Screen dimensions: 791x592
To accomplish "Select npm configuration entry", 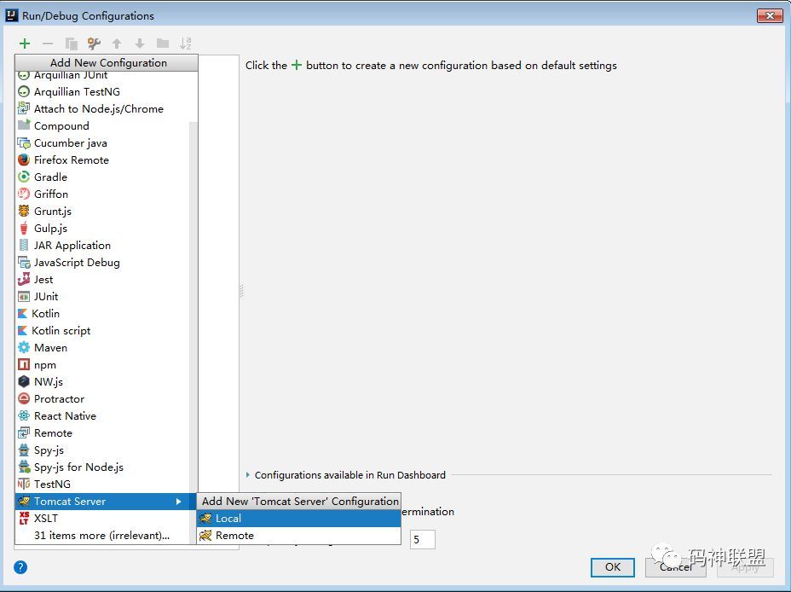I will click(x=102, y=365).
